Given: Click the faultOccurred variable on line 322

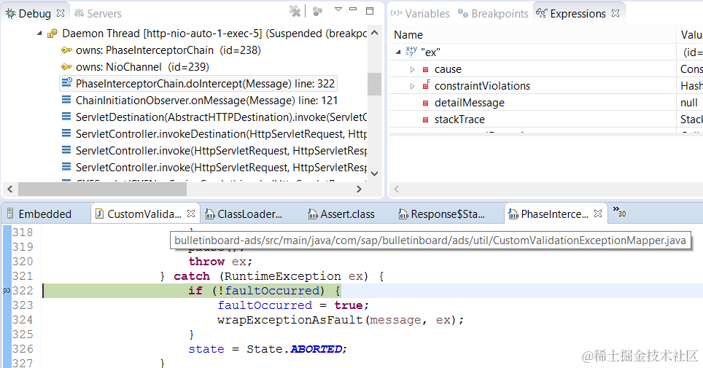Looking at the screenshot, I should coord(272,291).
